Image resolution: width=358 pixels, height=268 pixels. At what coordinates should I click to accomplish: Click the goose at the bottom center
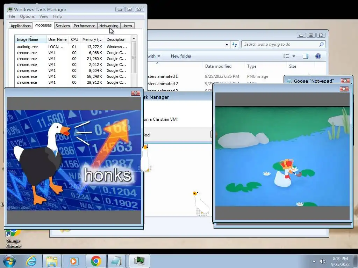point(201,203)
